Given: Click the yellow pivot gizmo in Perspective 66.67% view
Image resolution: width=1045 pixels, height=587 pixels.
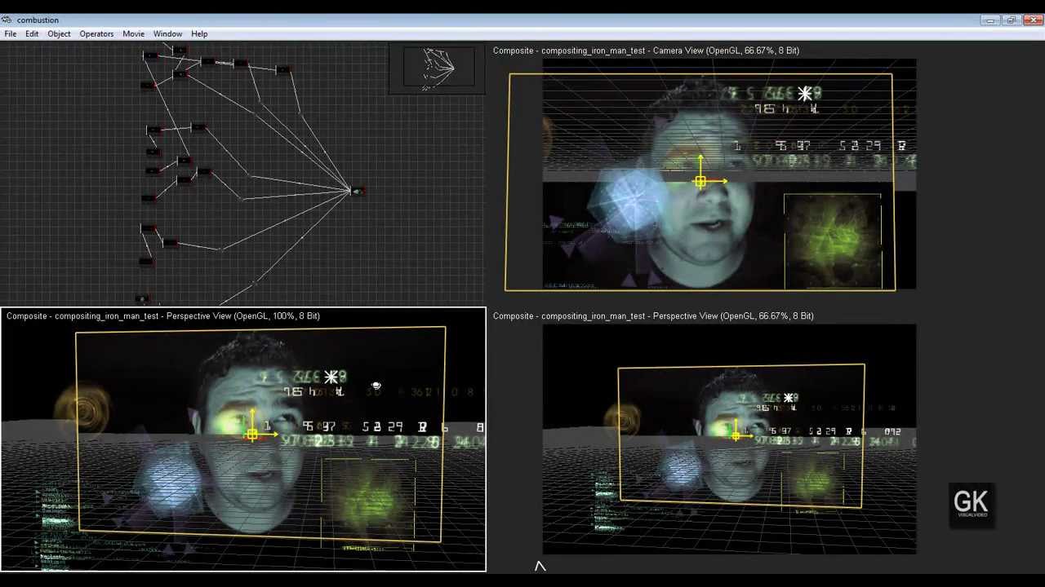Looking at the screenshot, I should pyautogui.click(x=736, y=436).
